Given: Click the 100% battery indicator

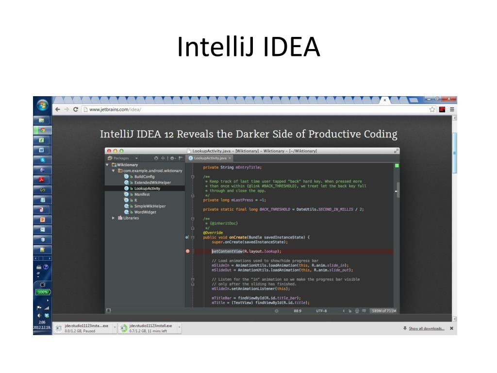Looking at the screenshot, I should point(43,292).
